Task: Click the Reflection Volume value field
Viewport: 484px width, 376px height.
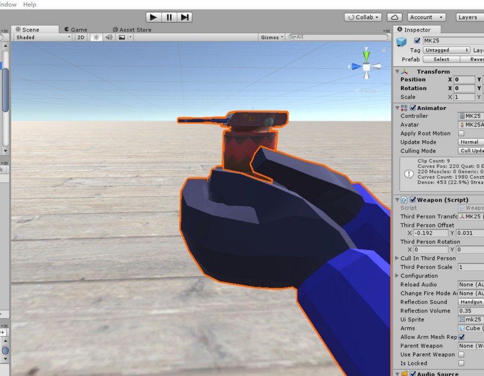Action: (x=470, y=311)
